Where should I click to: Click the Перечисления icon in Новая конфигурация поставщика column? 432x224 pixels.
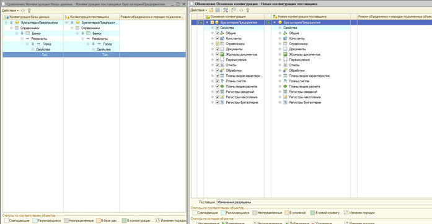click(x=285, y=59)
